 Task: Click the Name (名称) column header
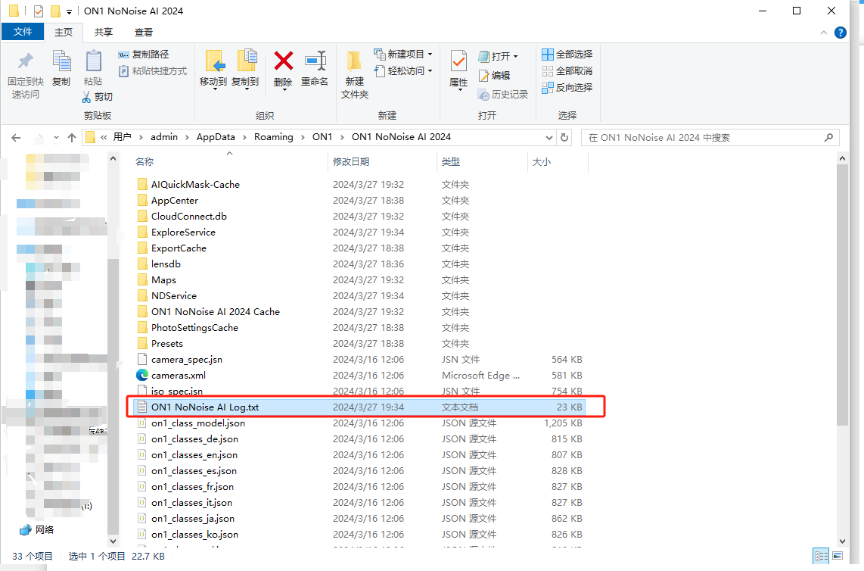(x=145, y=161)
